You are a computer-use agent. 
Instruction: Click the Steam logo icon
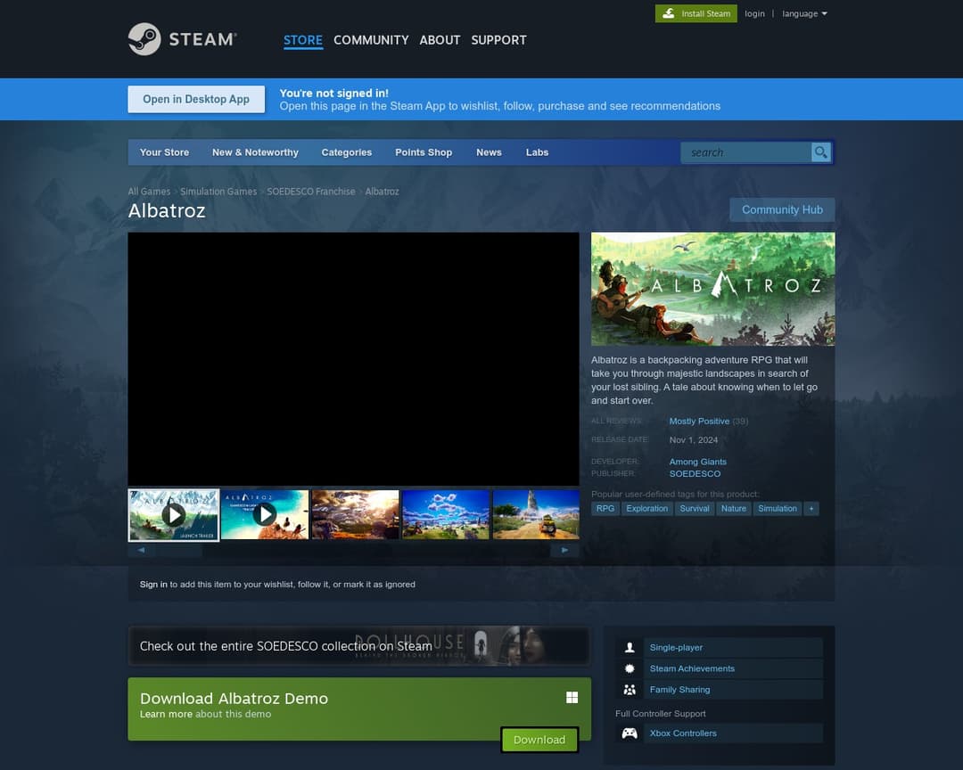(x=144, y=39)
